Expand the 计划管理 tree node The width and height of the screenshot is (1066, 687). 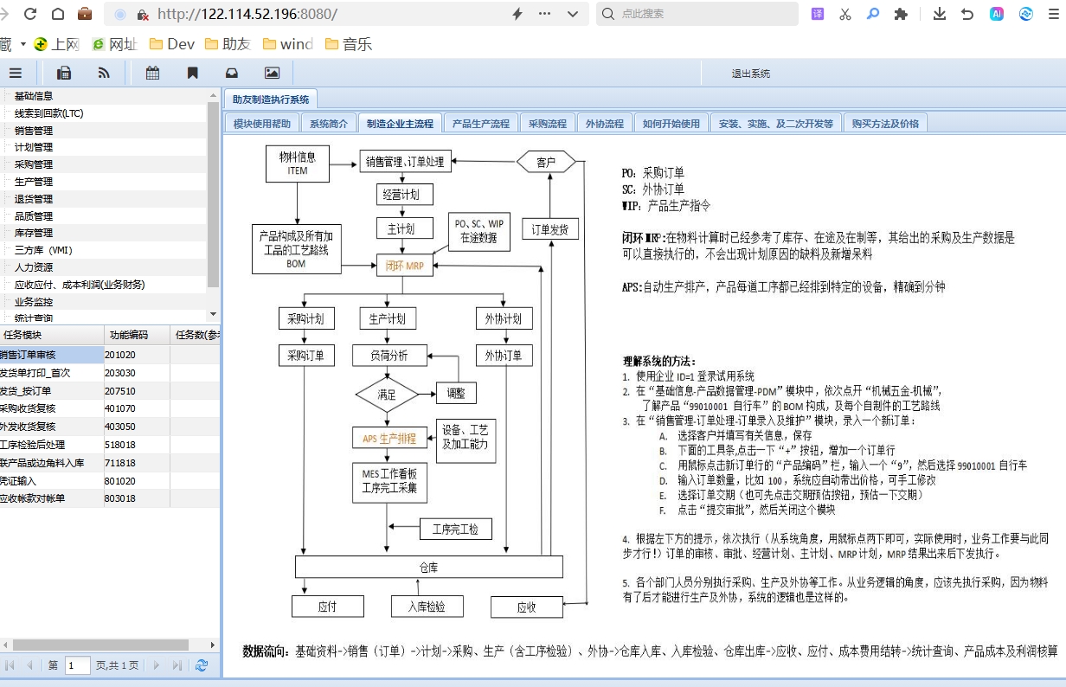[34, 147]
